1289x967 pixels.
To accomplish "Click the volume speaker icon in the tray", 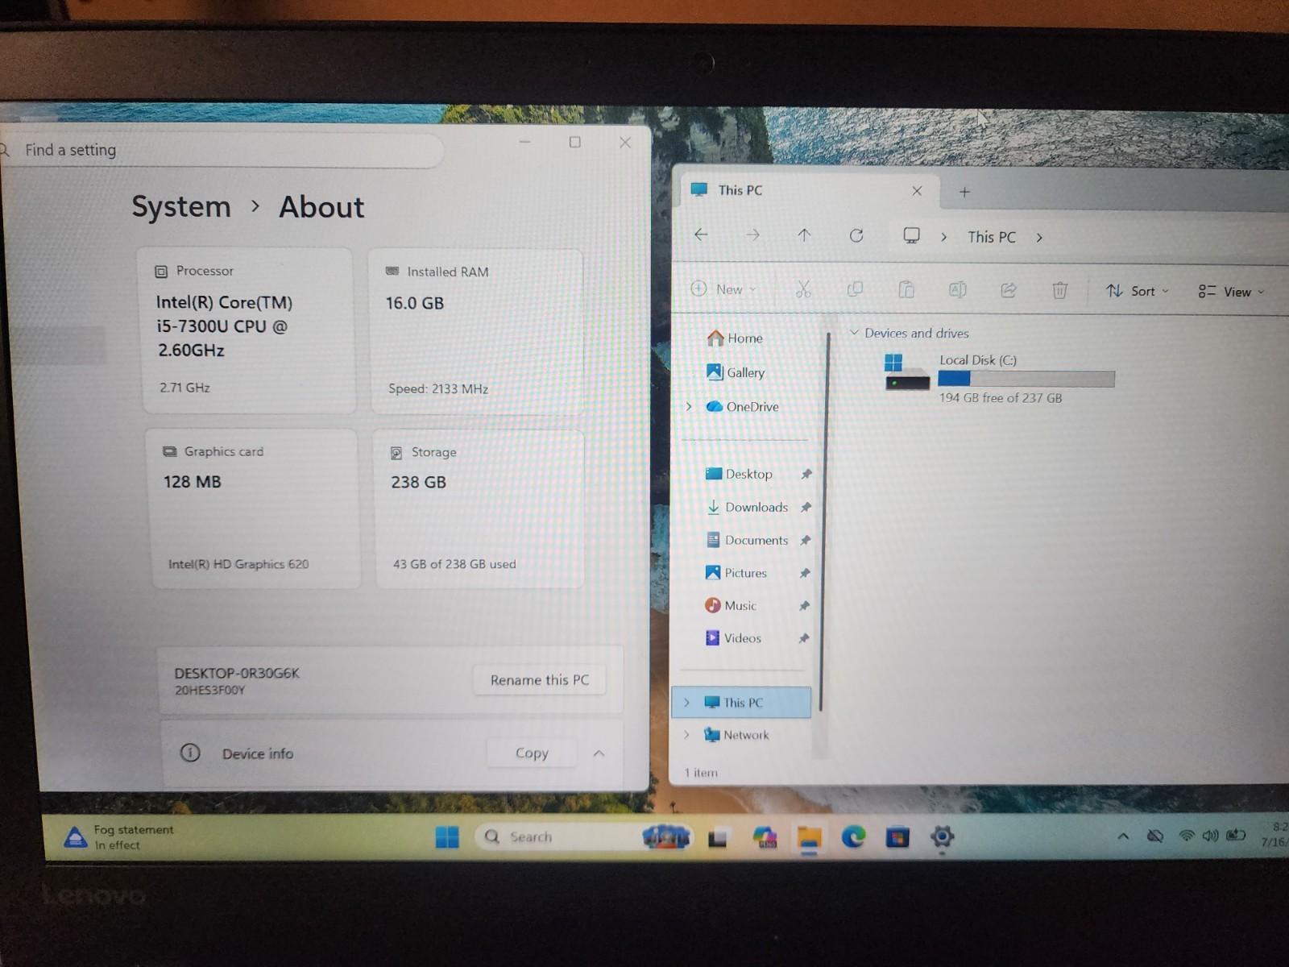I will [1210, 836].
